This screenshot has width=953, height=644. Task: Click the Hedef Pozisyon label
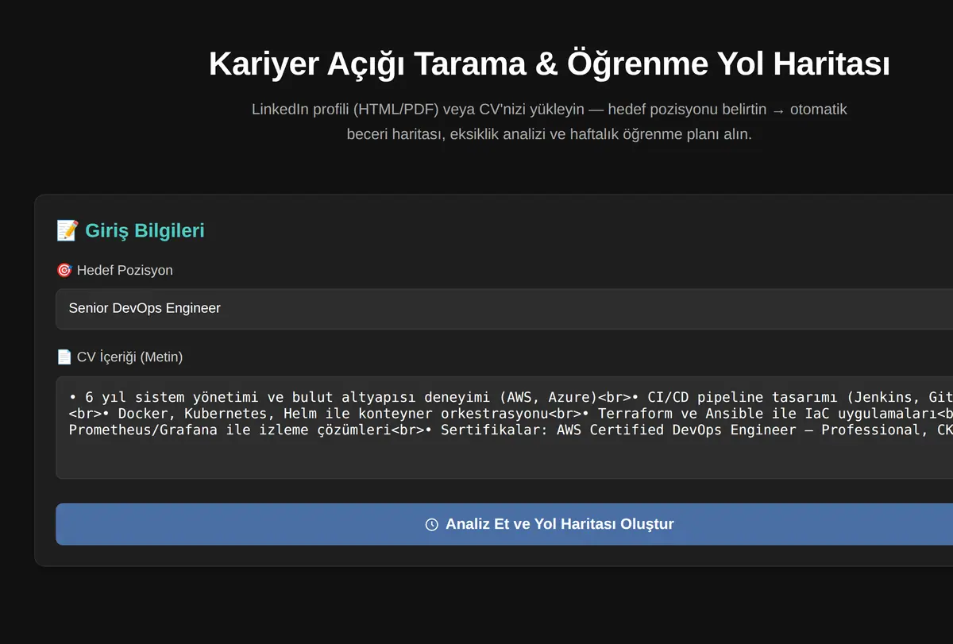[125, 270]
